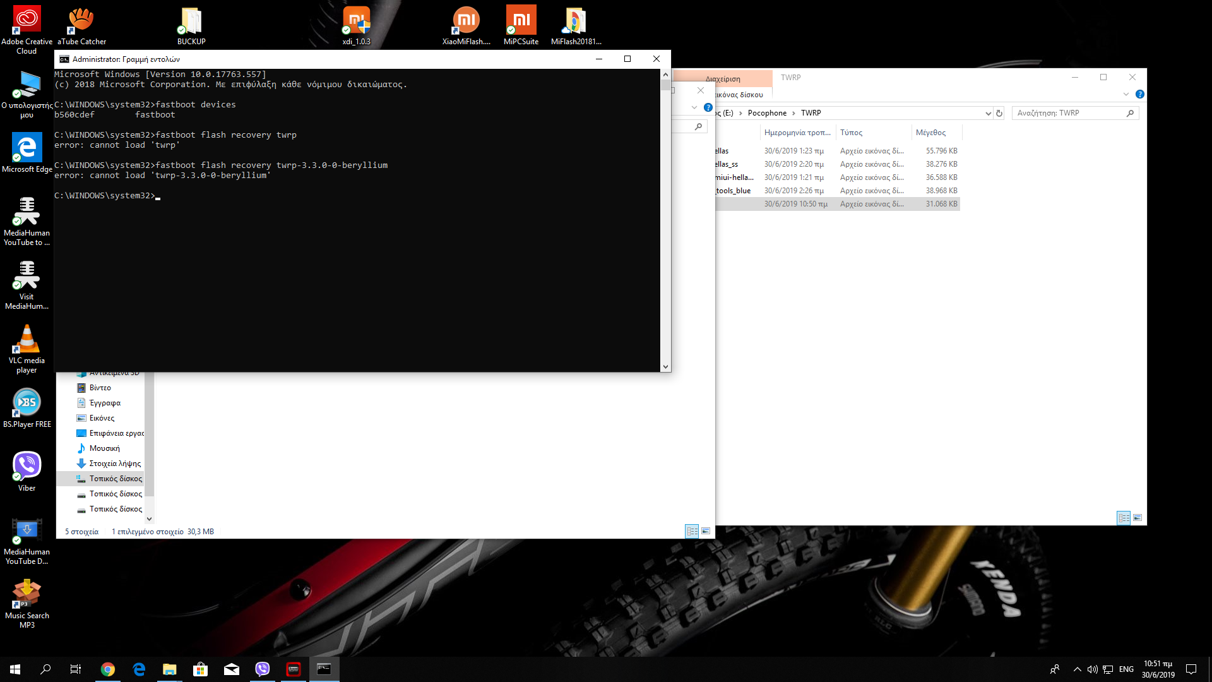Open the Microsoft Store taskbar icon
Screen dimensions: 1212x682
(201, 669)
